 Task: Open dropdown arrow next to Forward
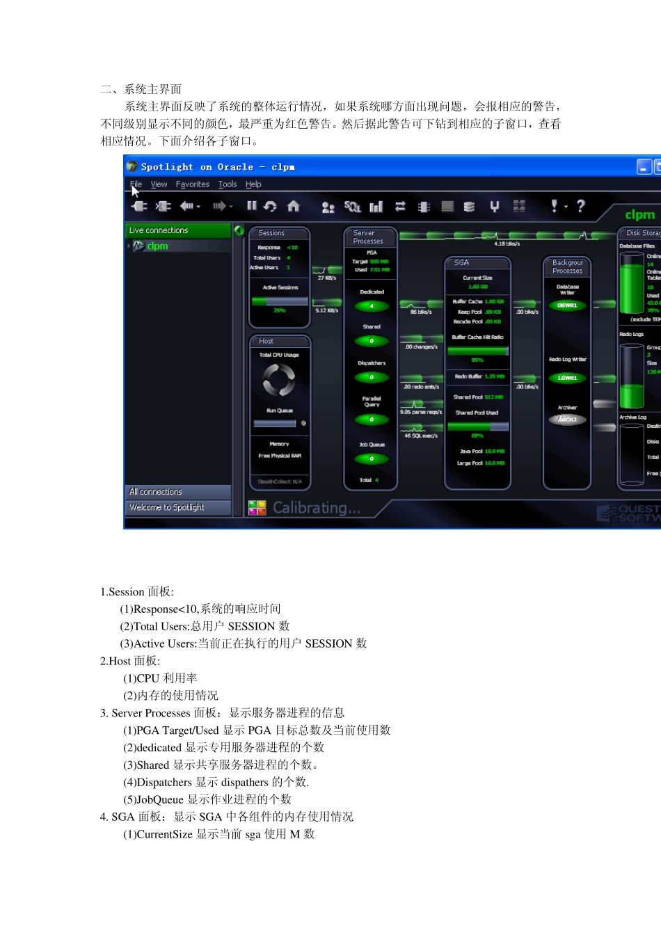coord(231,207)
